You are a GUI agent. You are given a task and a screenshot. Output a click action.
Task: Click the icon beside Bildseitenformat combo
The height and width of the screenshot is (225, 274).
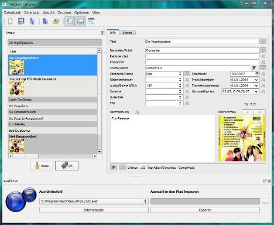click(187, 80)
